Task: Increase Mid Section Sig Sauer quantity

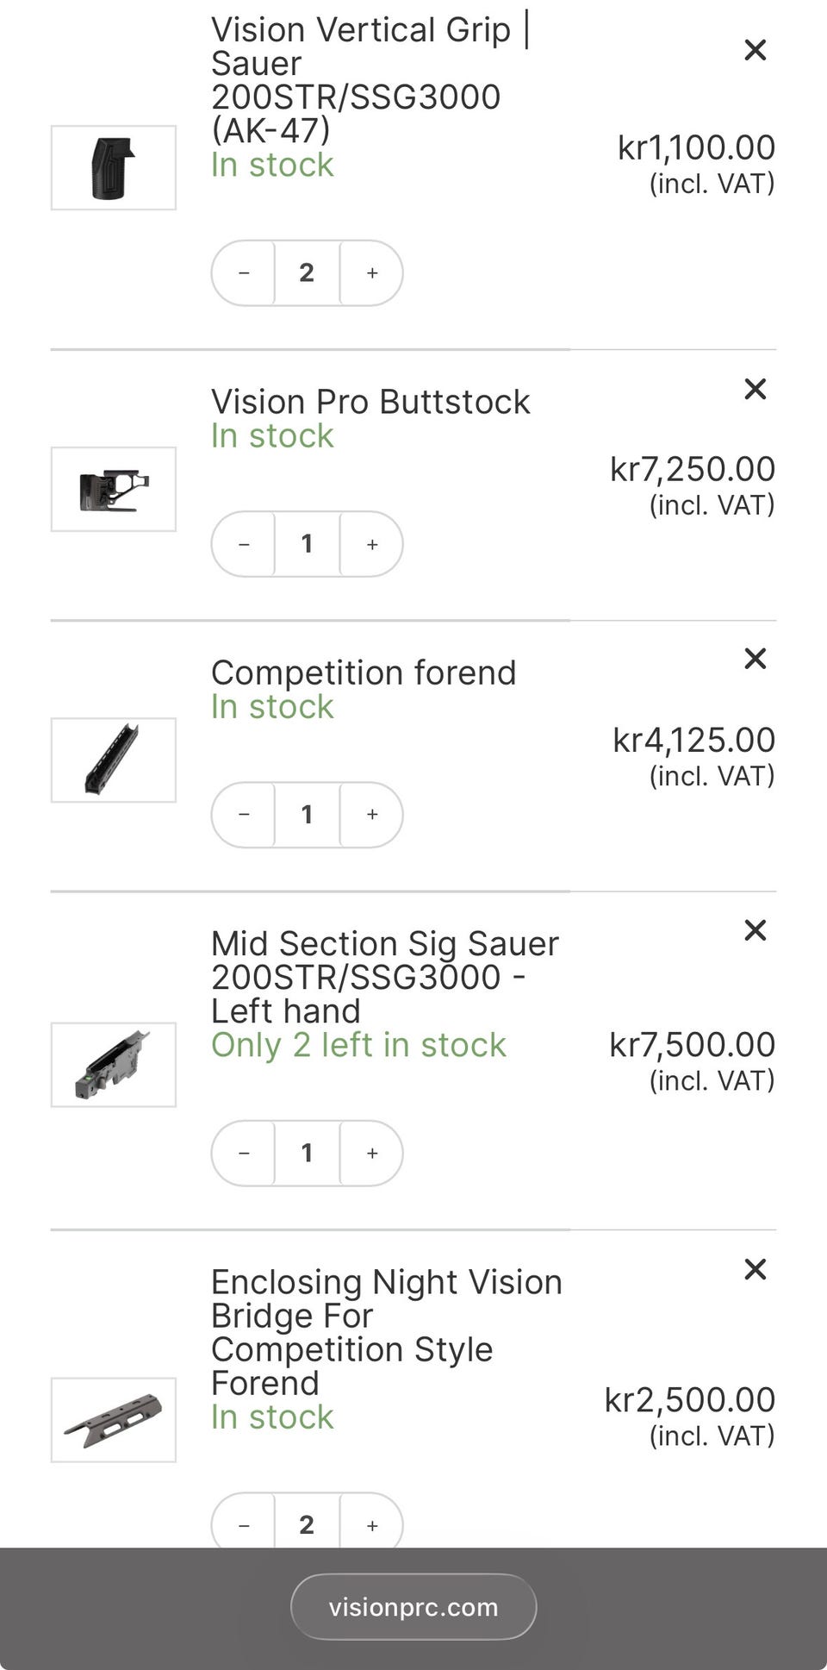Action: click(372, 1154)
